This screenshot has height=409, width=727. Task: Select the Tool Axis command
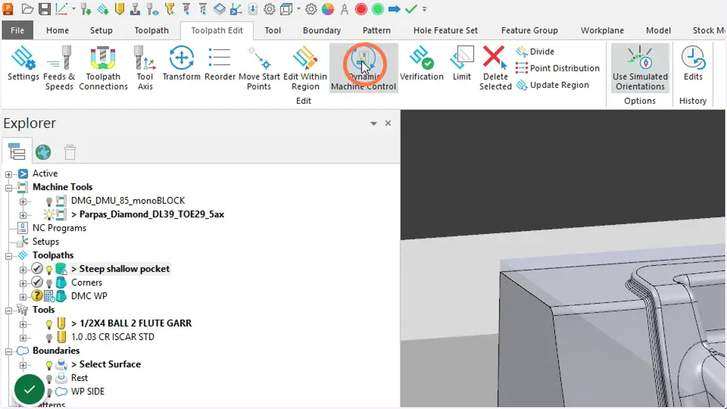pyautogui.click(x=145, y=68)
